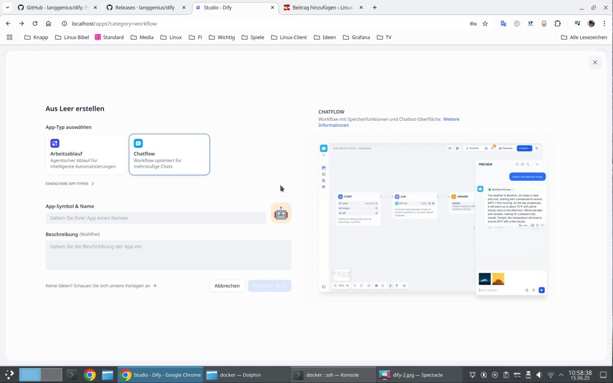Focus the app name input field
The width and height of the screenshot is (613, 383).
click(156, 218)
